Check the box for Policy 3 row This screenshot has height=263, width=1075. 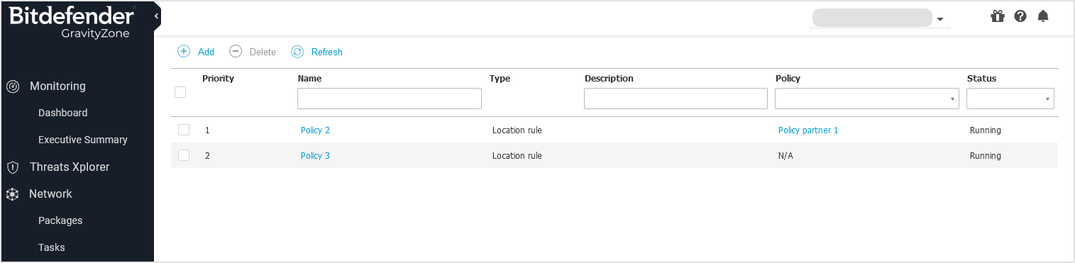pyautogui.click(x=184, y=155)
